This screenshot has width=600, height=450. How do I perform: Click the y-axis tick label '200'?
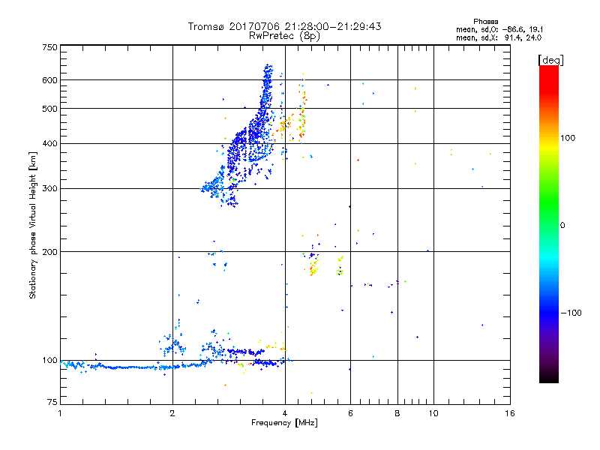tap(49, 252)
